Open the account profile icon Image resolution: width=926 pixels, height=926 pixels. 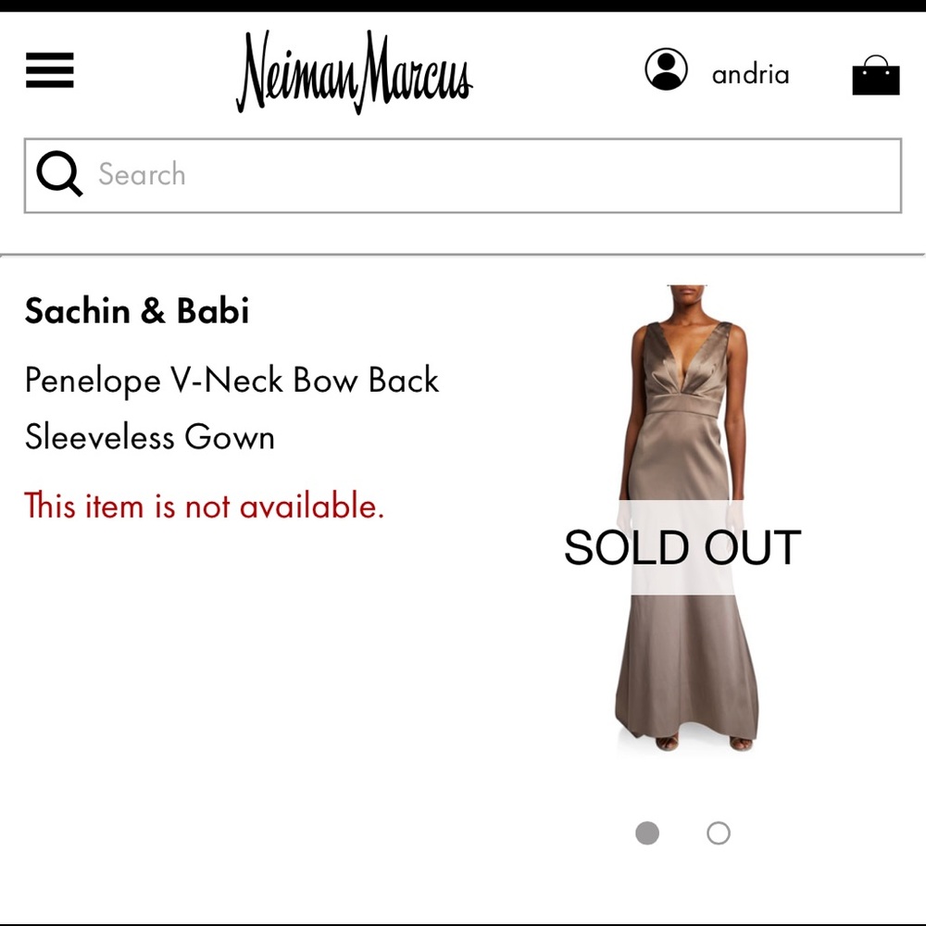point(666,69)
